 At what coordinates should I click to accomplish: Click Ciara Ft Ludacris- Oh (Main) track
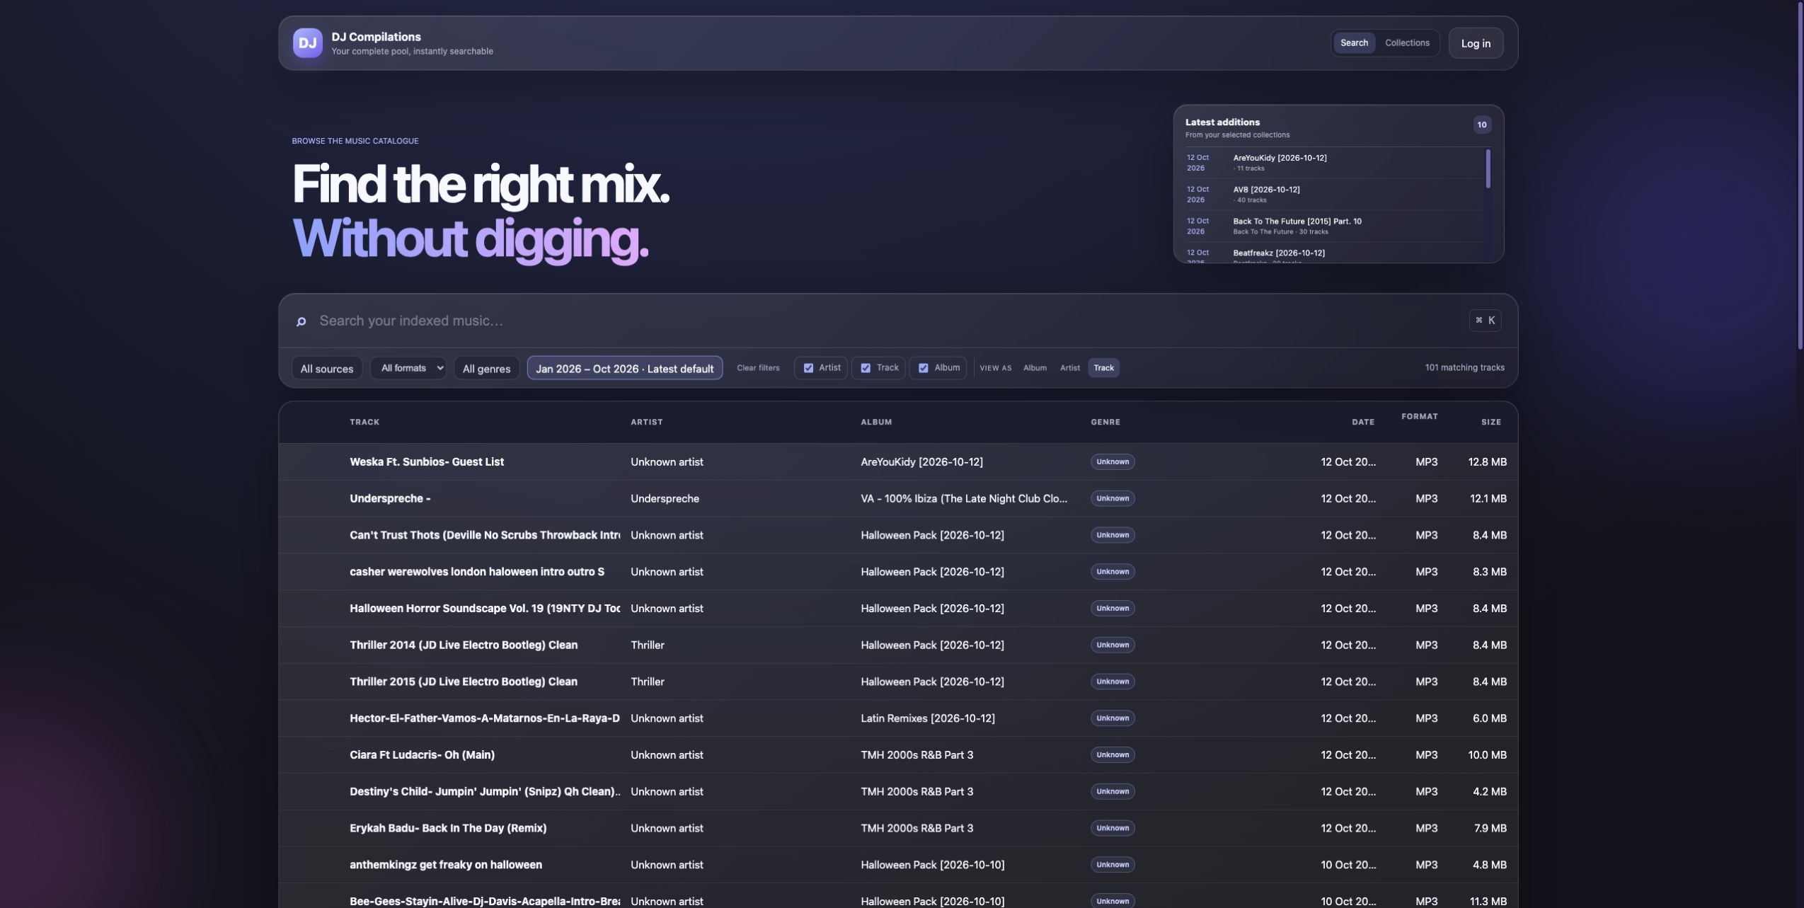tap(422, 755)
